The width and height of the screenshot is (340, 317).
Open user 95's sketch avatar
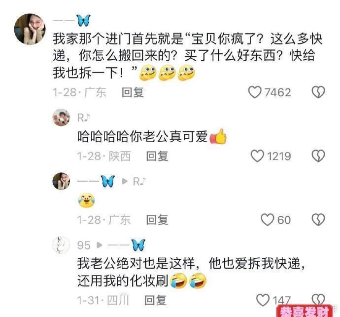pyautogui.click(x=62, y=245)
